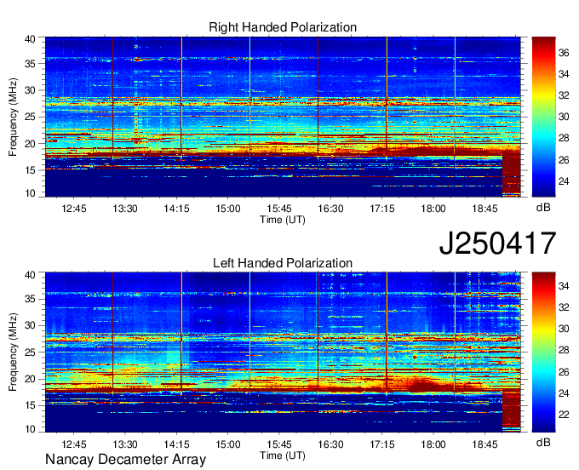Click the 22 dB value on Left Handed colorbar
Viewport: 579px width, 470px height.
pyautogui.click(x=564, y=415)
